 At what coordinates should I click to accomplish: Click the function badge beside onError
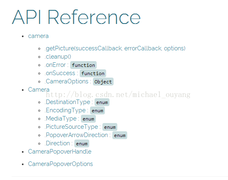point(83,65)
